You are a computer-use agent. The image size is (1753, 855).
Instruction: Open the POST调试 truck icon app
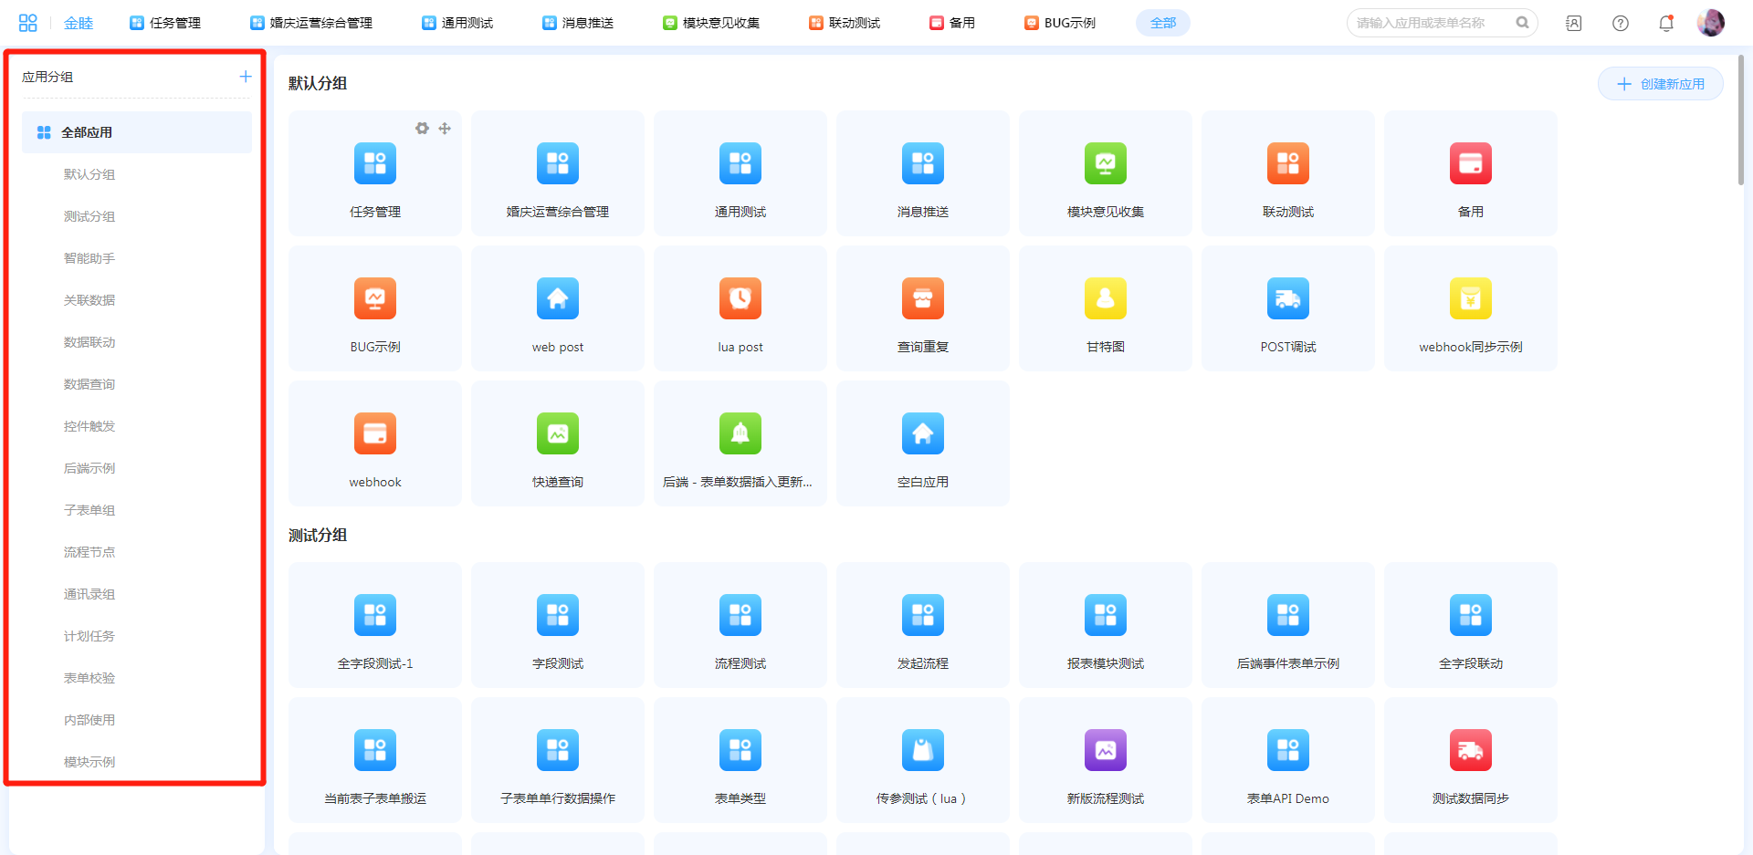pos(1287,298)
